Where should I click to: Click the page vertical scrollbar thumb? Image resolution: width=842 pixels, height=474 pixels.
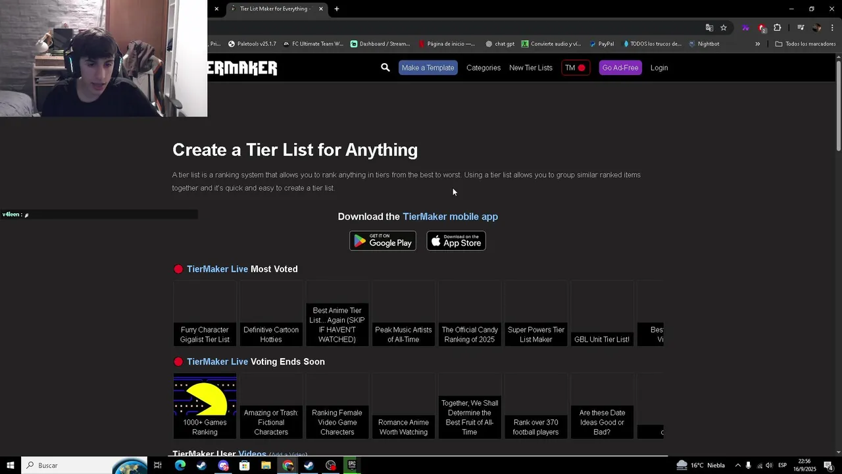point(838,107)
